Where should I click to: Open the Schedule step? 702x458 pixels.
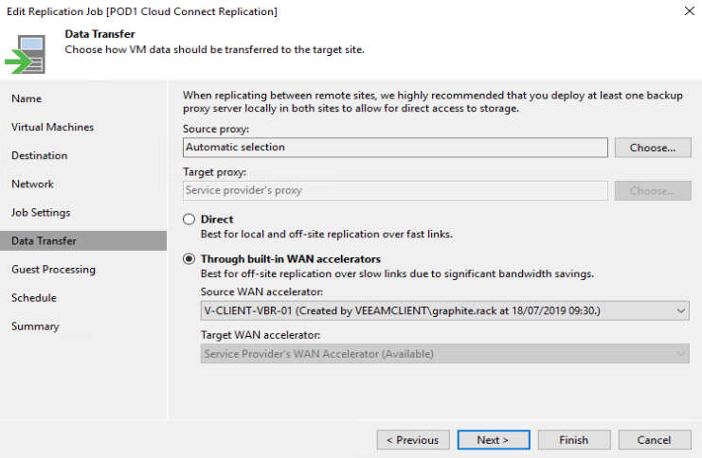click(x=34, y=297)
